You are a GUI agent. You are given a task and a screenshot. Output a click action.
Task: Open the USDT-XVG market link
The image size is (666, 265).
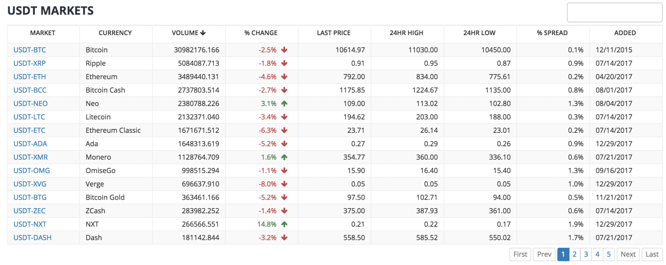[x=30, y=184]
